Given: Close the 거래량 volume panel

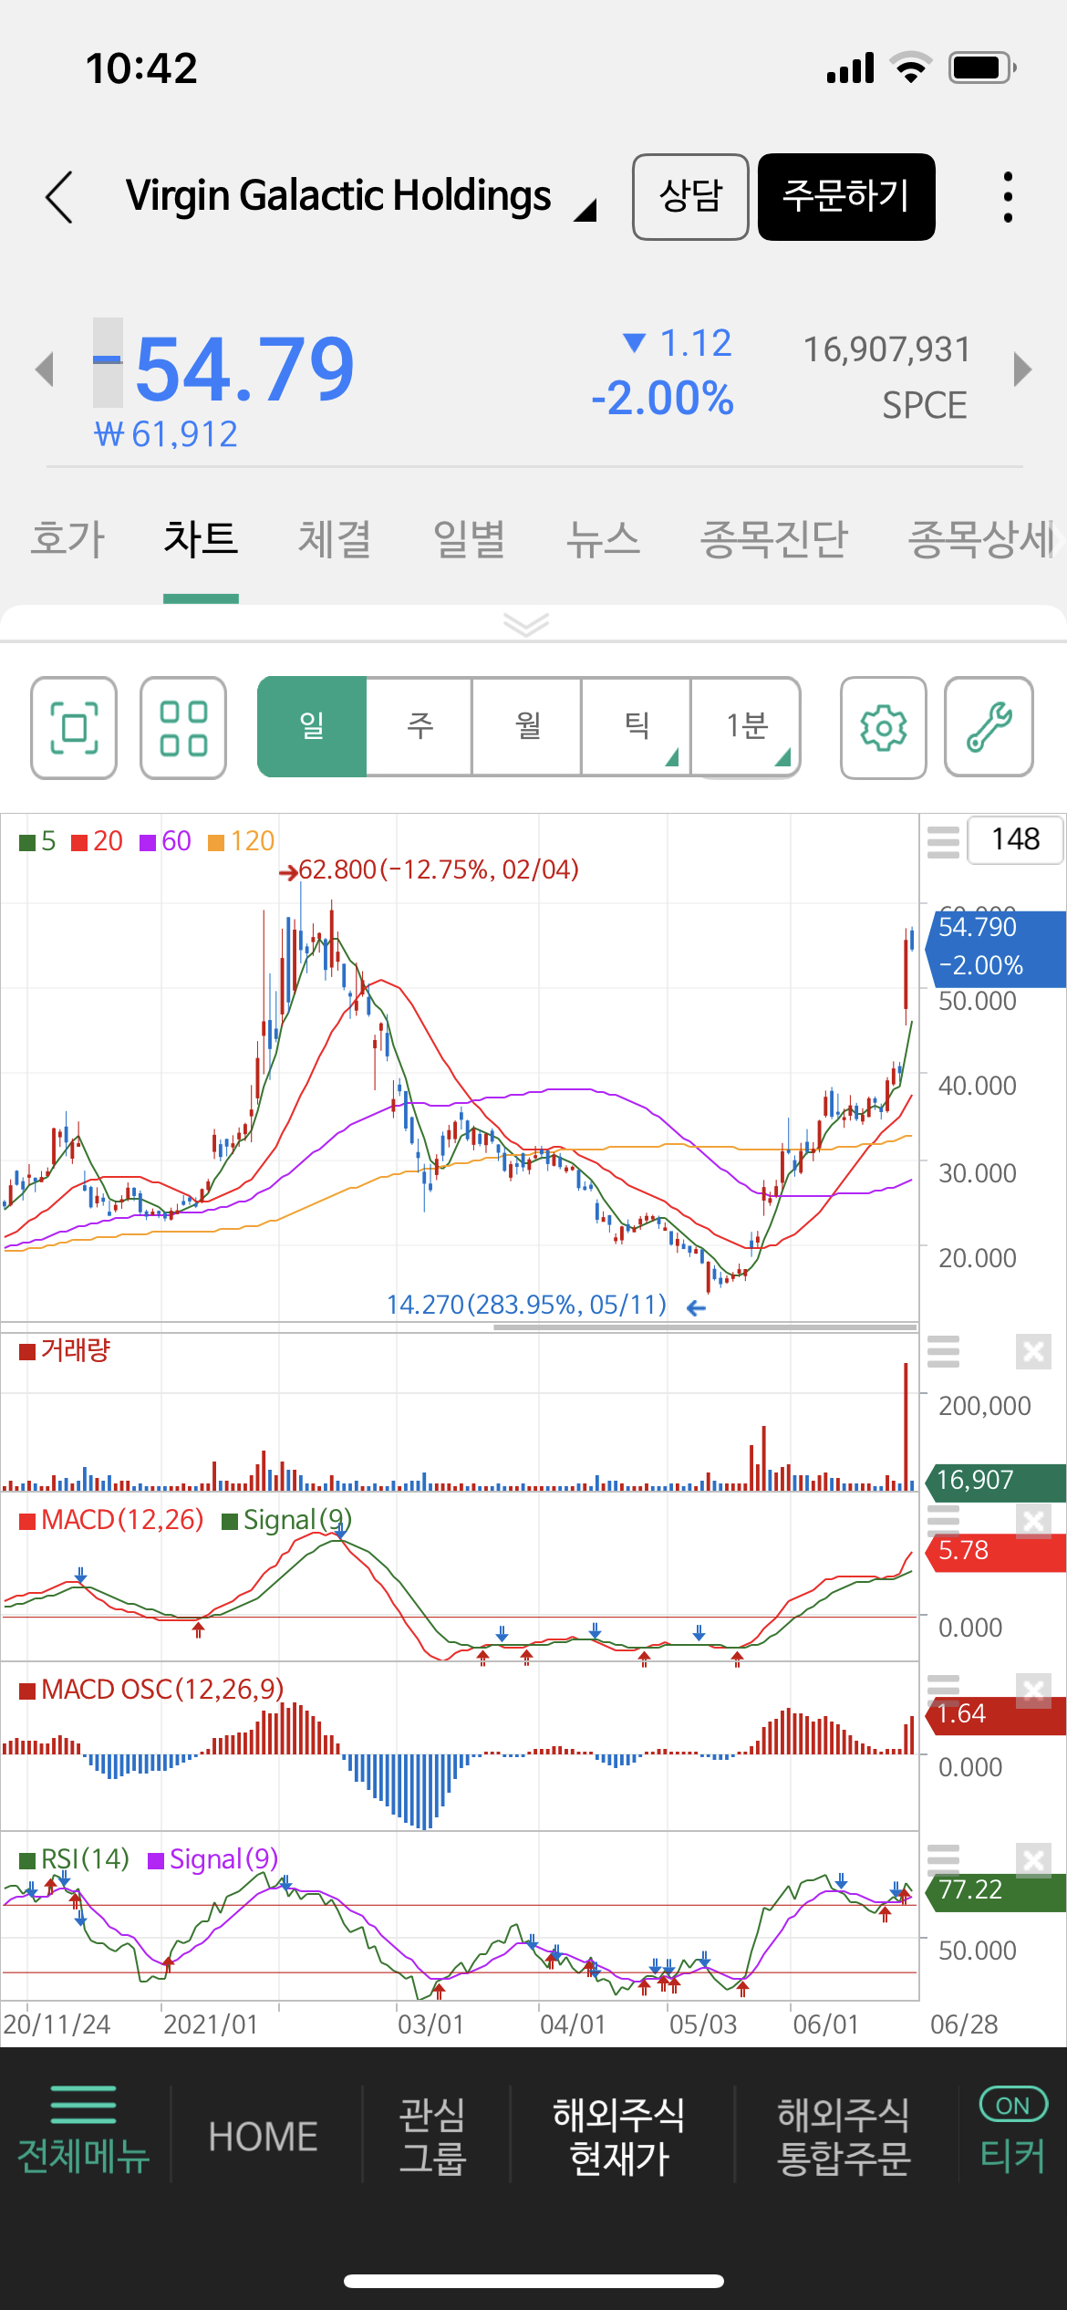Looking at the screenshot, I should pyautogui.click(x=1033, y=1351).
